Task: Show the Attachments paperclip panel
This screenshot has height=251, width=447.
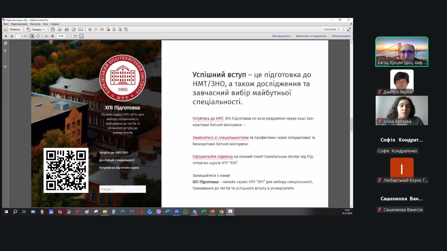Action: pos(6,59)
